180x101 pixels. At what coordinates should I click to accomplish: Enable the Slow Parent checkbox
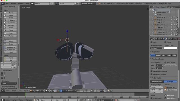pyautogui.click(x=165, y=63)
